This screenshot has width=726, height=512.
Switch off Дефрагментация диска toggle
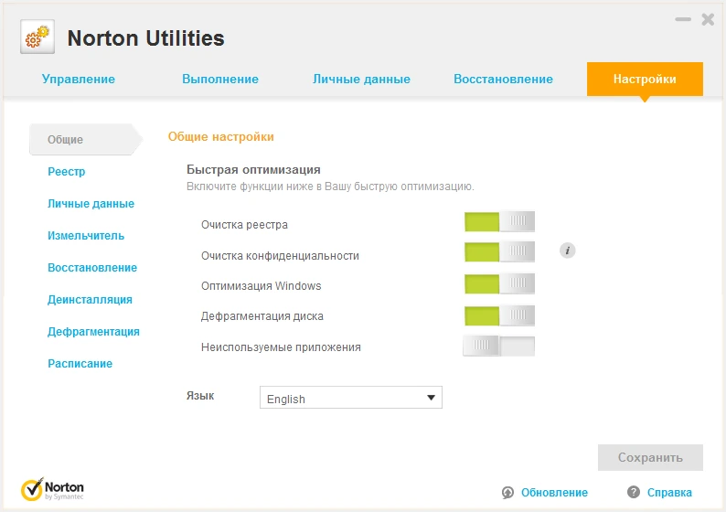(x=499, y=315)
